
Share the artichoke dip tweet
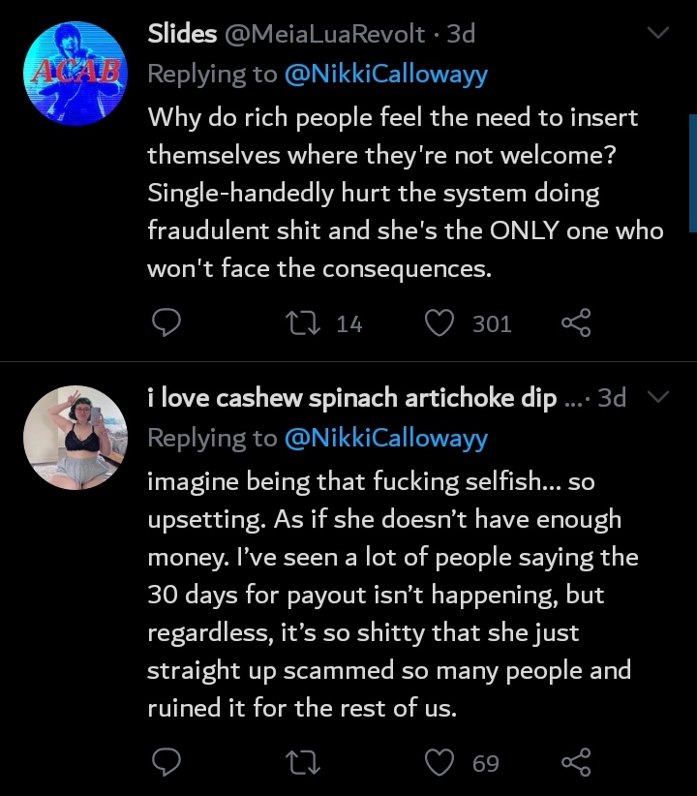(576, 762)
